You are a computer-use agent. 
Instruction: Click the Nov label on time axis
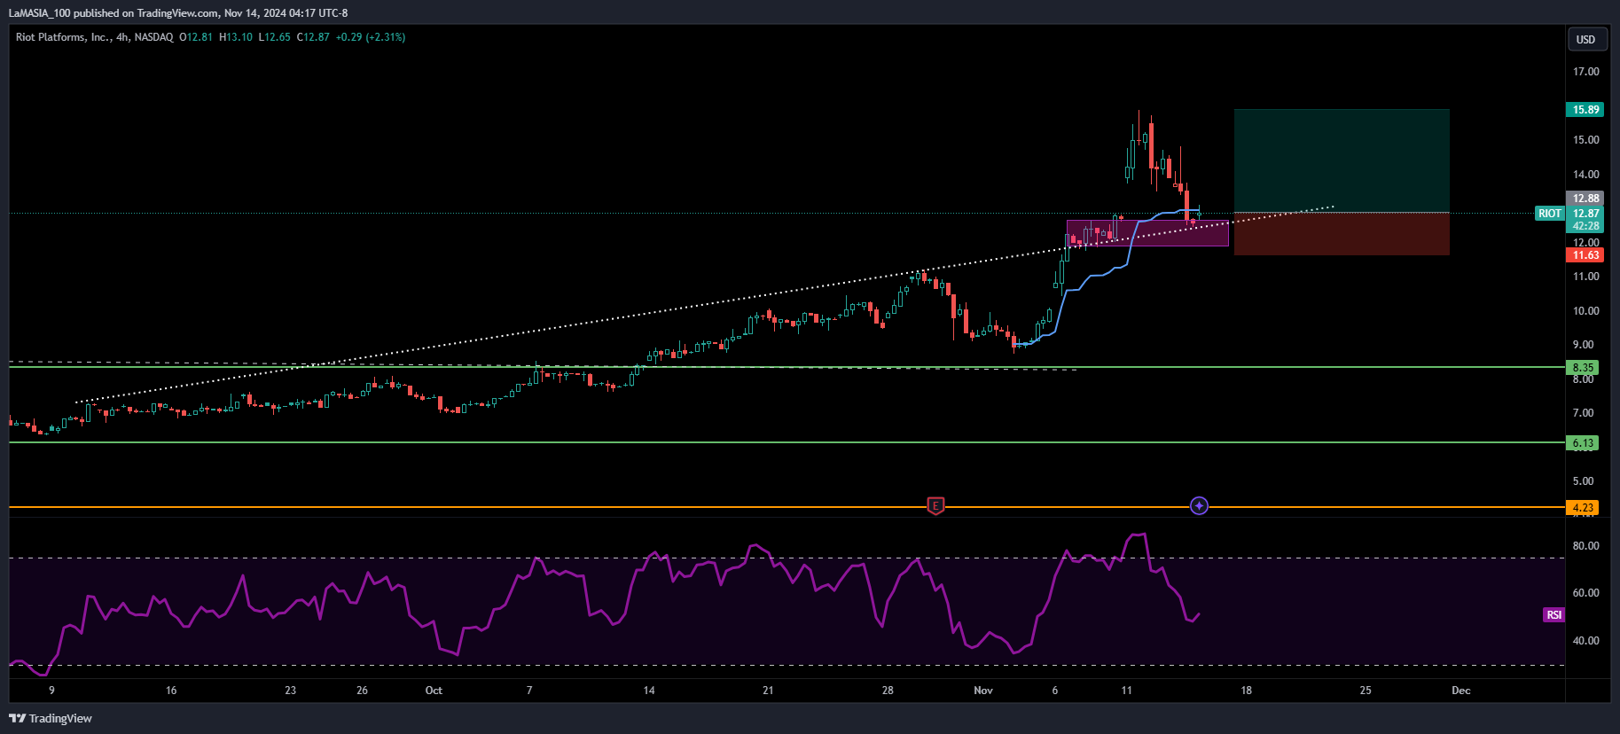[x=983, y=691]
